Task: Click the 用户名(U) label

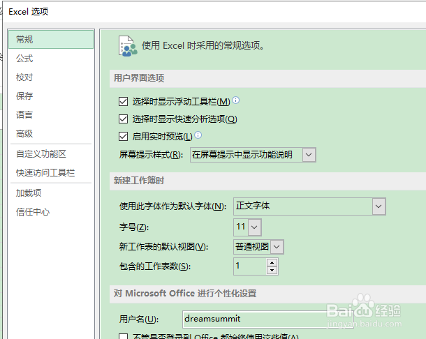Action: point(139,319)
